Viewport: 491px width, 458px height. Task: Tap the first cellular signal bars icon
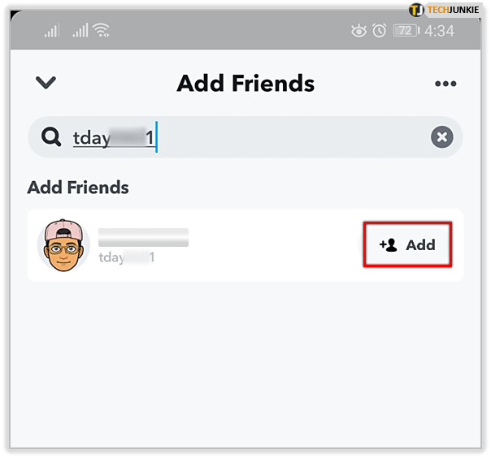pyautogui.click(x=51, y=30)
